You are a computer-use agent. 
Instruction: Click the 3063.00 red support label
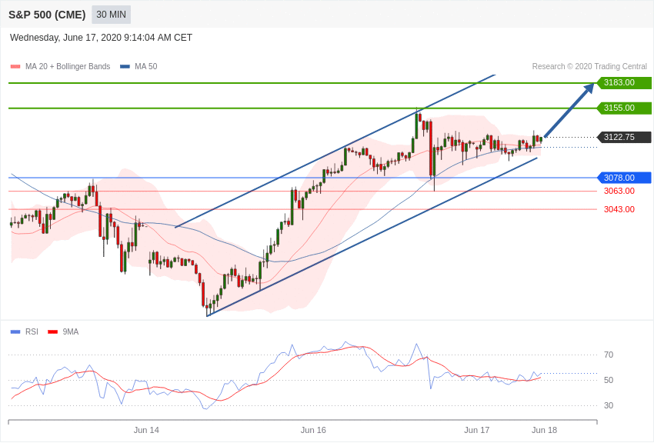tap(619, 191)
